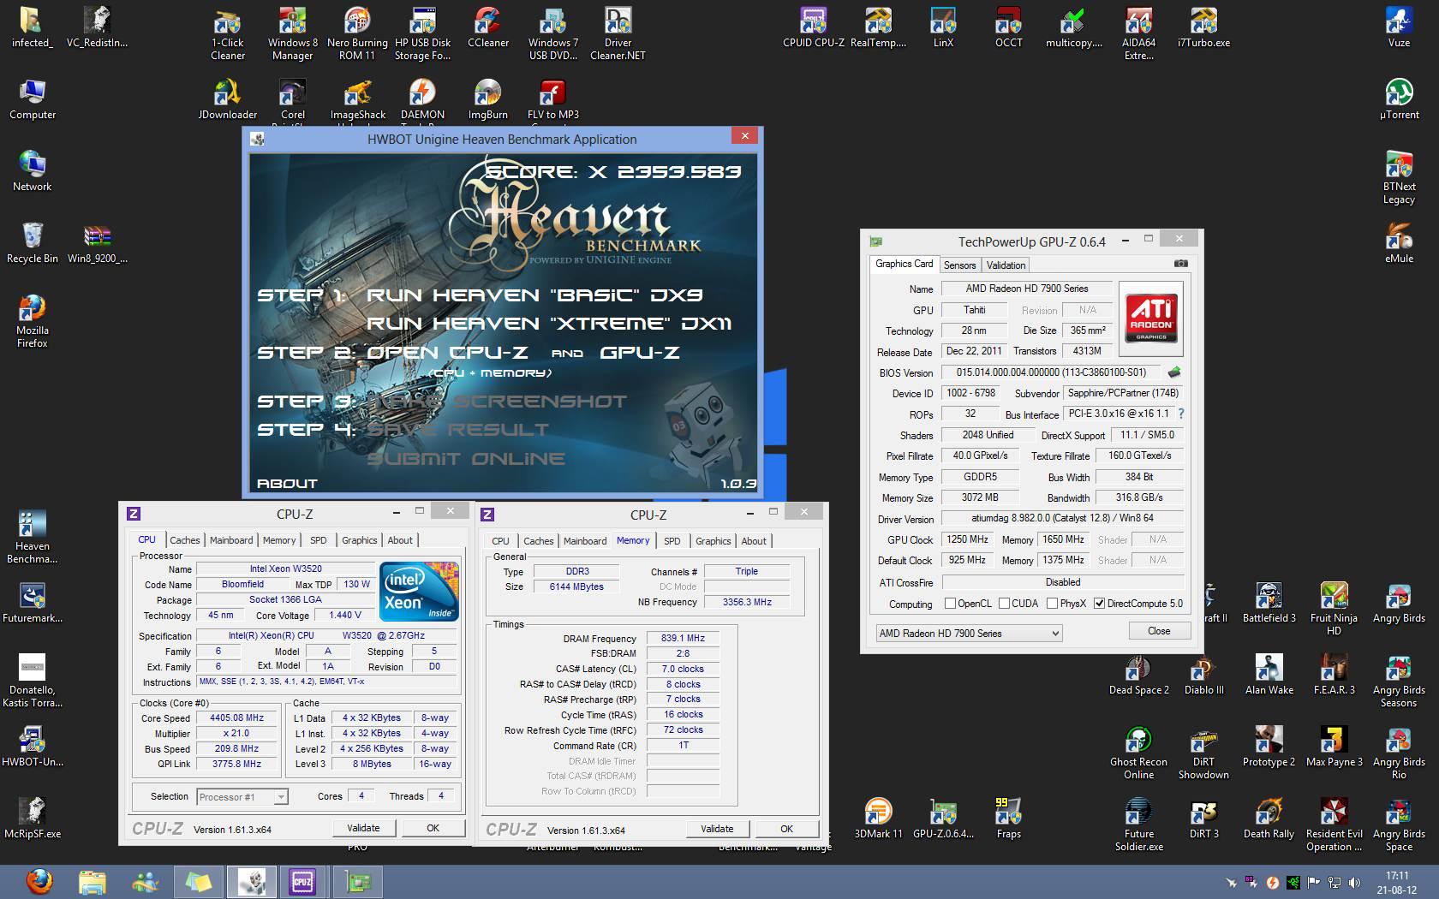Click the Core Speed value 4405.08 MHz

[237, 718]
